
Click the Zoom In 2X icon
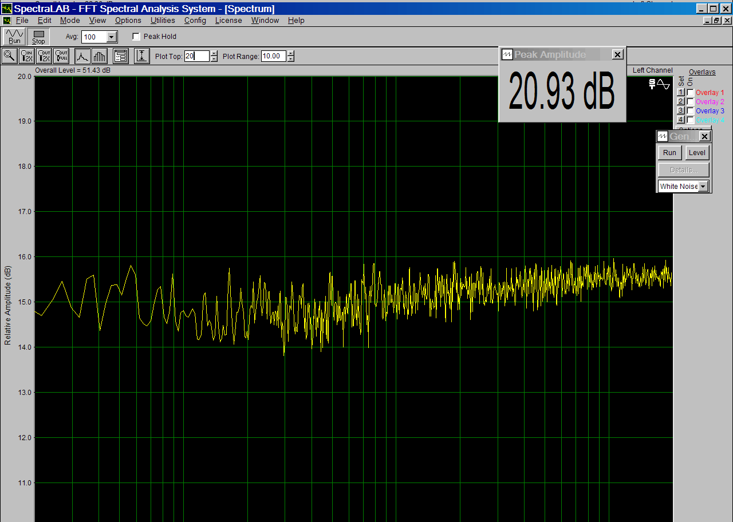click(27, 56)
